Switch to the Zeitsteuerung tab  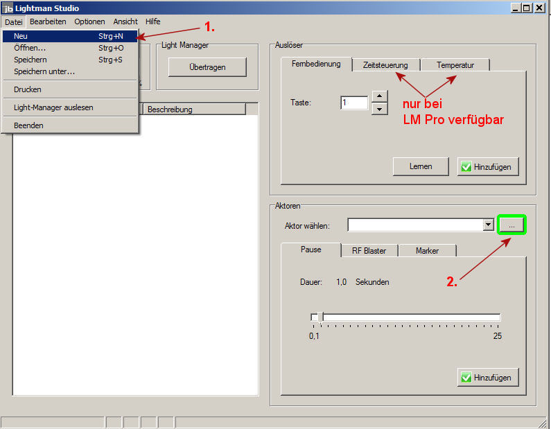coord(385,65)
